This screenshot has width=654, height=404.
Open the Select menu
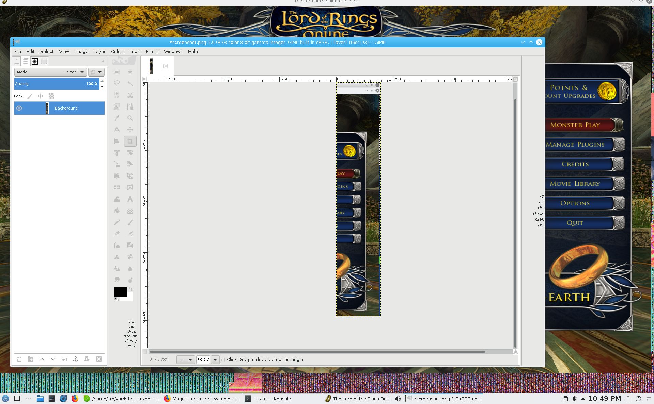coord(47,51)
